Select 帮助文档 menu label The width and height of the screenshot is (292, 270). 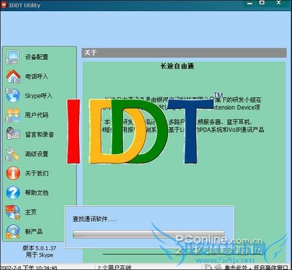click(37, 192)
